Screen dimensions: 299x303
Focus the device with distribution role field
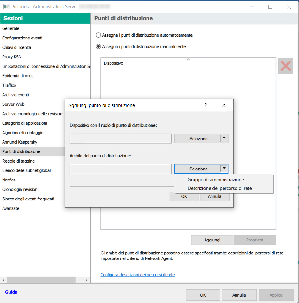(121, 138)
